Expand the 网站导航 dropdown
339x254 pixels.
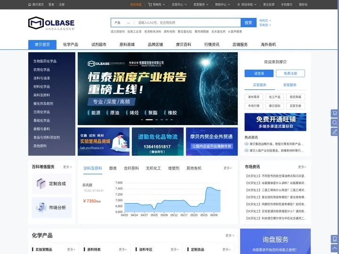click(x=255, y=5)
